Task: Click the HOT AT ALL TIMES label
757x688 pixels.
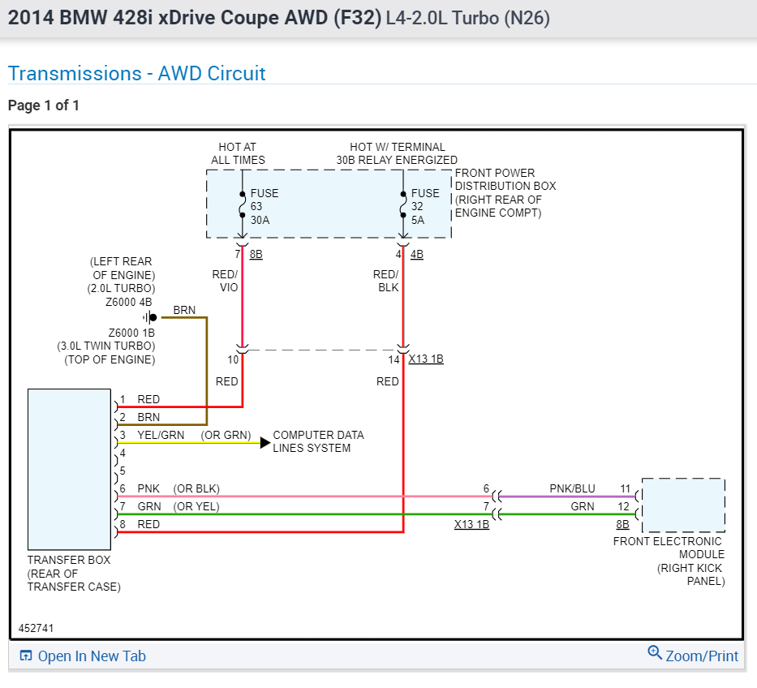Action: [x=238, y=153]
